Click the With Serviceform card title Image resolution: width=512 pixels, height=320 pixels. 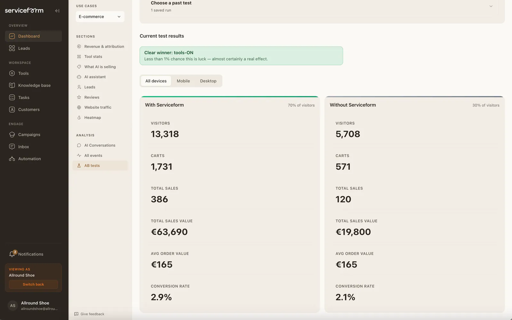(164, 105)
